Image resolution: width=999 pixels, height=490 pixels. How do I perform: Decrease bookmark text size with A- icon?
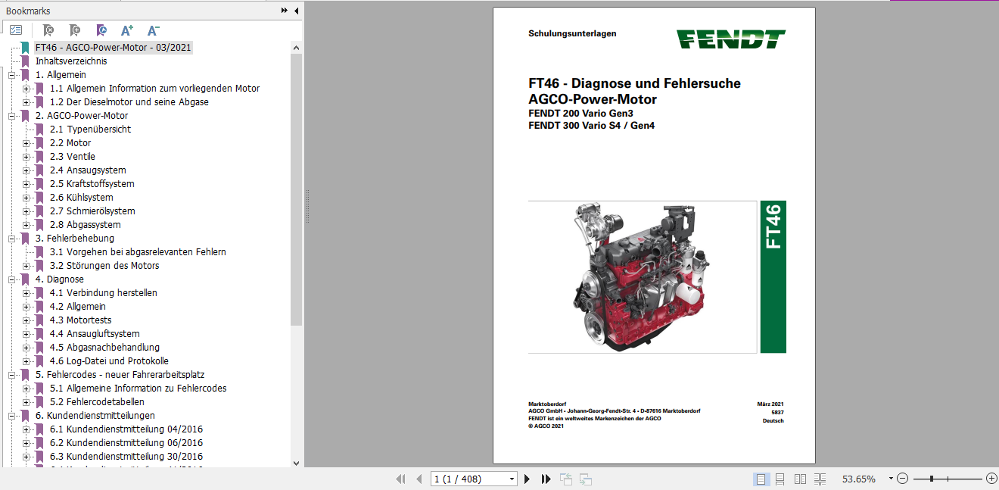pos(153,30)
